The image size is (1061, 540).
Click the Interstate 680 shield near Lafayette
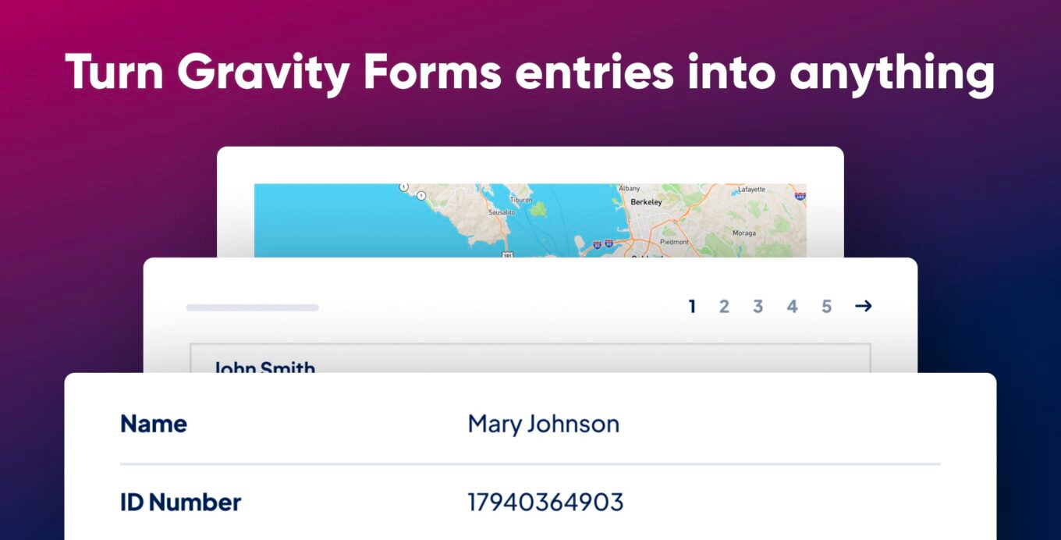[800, 197]
